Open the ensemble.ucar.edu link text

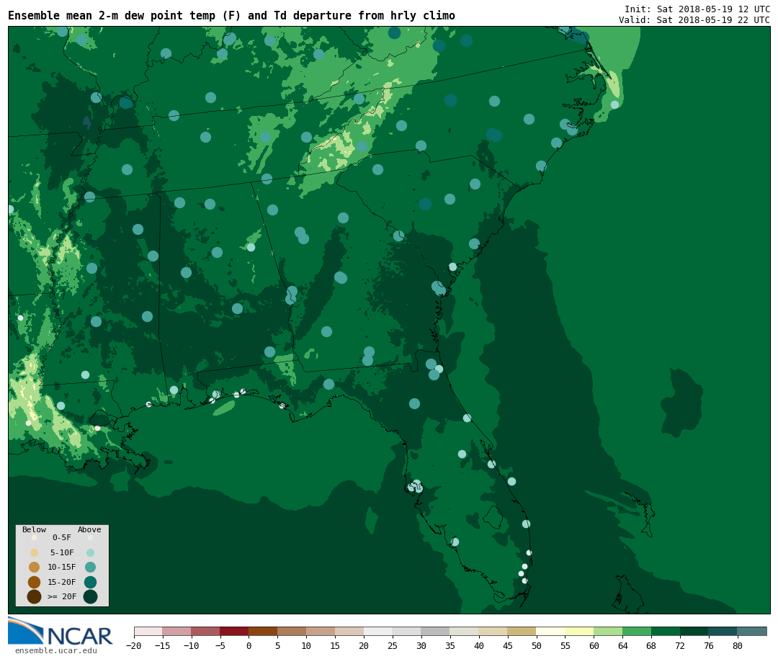pos(56,650)
